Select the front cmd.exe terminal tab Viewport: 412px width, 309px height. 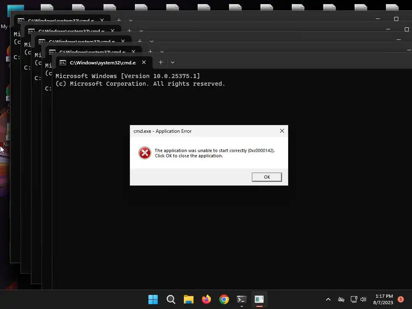click(x=104, y=62)
